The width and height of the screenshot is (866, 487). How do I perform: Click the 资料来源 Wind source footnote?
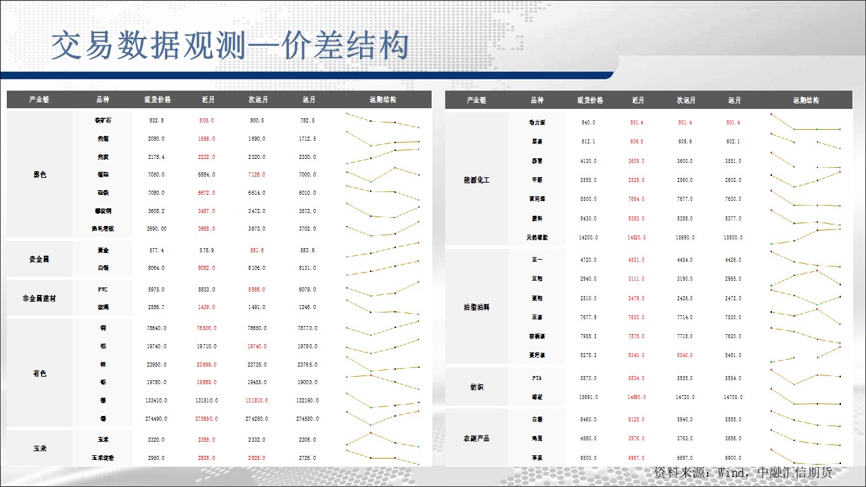[x=743, y=472]
